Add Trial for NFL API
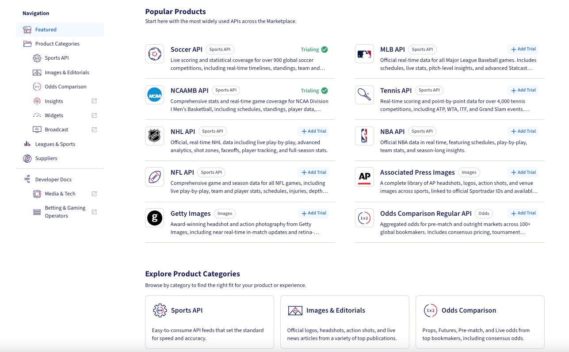 point(313,172)
